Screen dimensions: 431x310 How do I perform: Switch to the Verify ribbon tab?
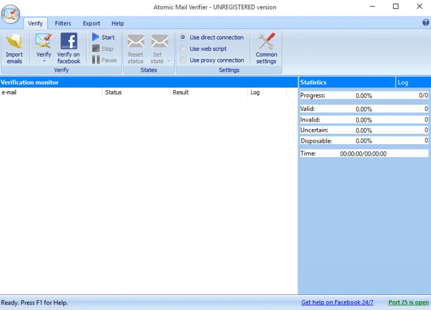click(35, 23)
